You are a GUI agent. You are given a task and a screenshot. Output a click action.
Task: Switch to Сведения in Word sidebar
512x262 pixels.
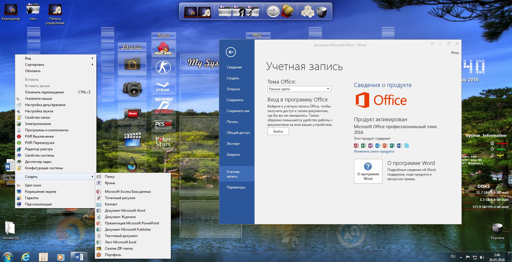(237, 67)
